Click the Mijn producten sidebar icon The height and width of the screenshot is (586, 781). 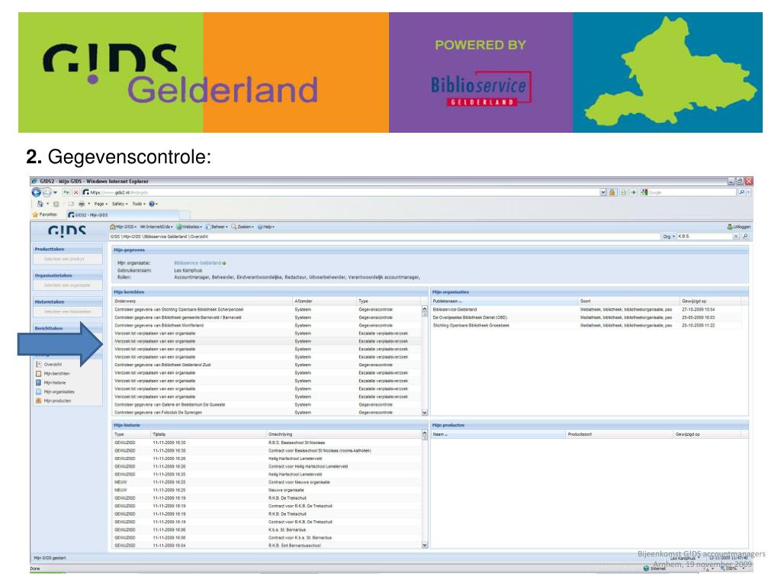(x=38, y=401)
